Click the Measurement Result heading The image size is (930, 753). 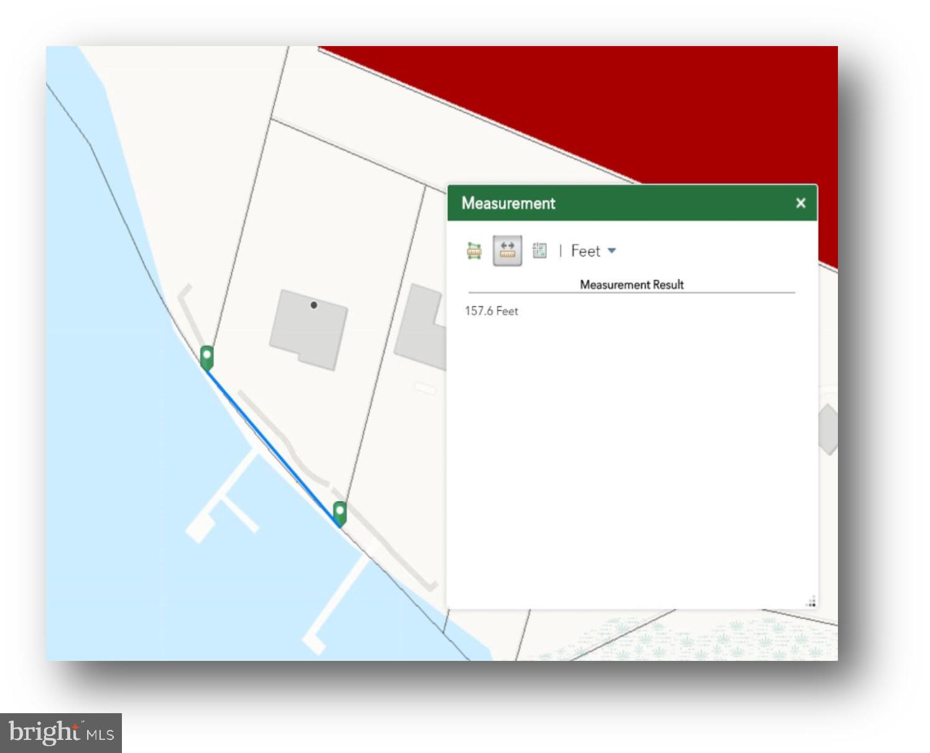pyautogui.click(x=631, y=284)
